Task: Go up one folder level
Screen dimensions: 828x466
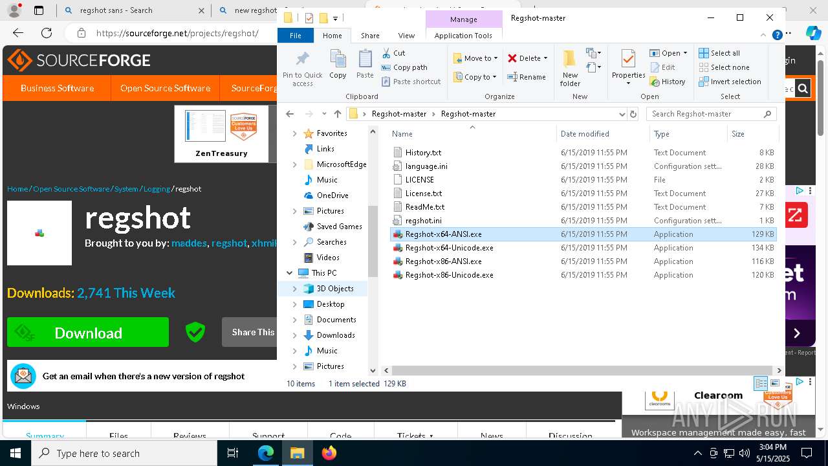Action: point(337,114)
